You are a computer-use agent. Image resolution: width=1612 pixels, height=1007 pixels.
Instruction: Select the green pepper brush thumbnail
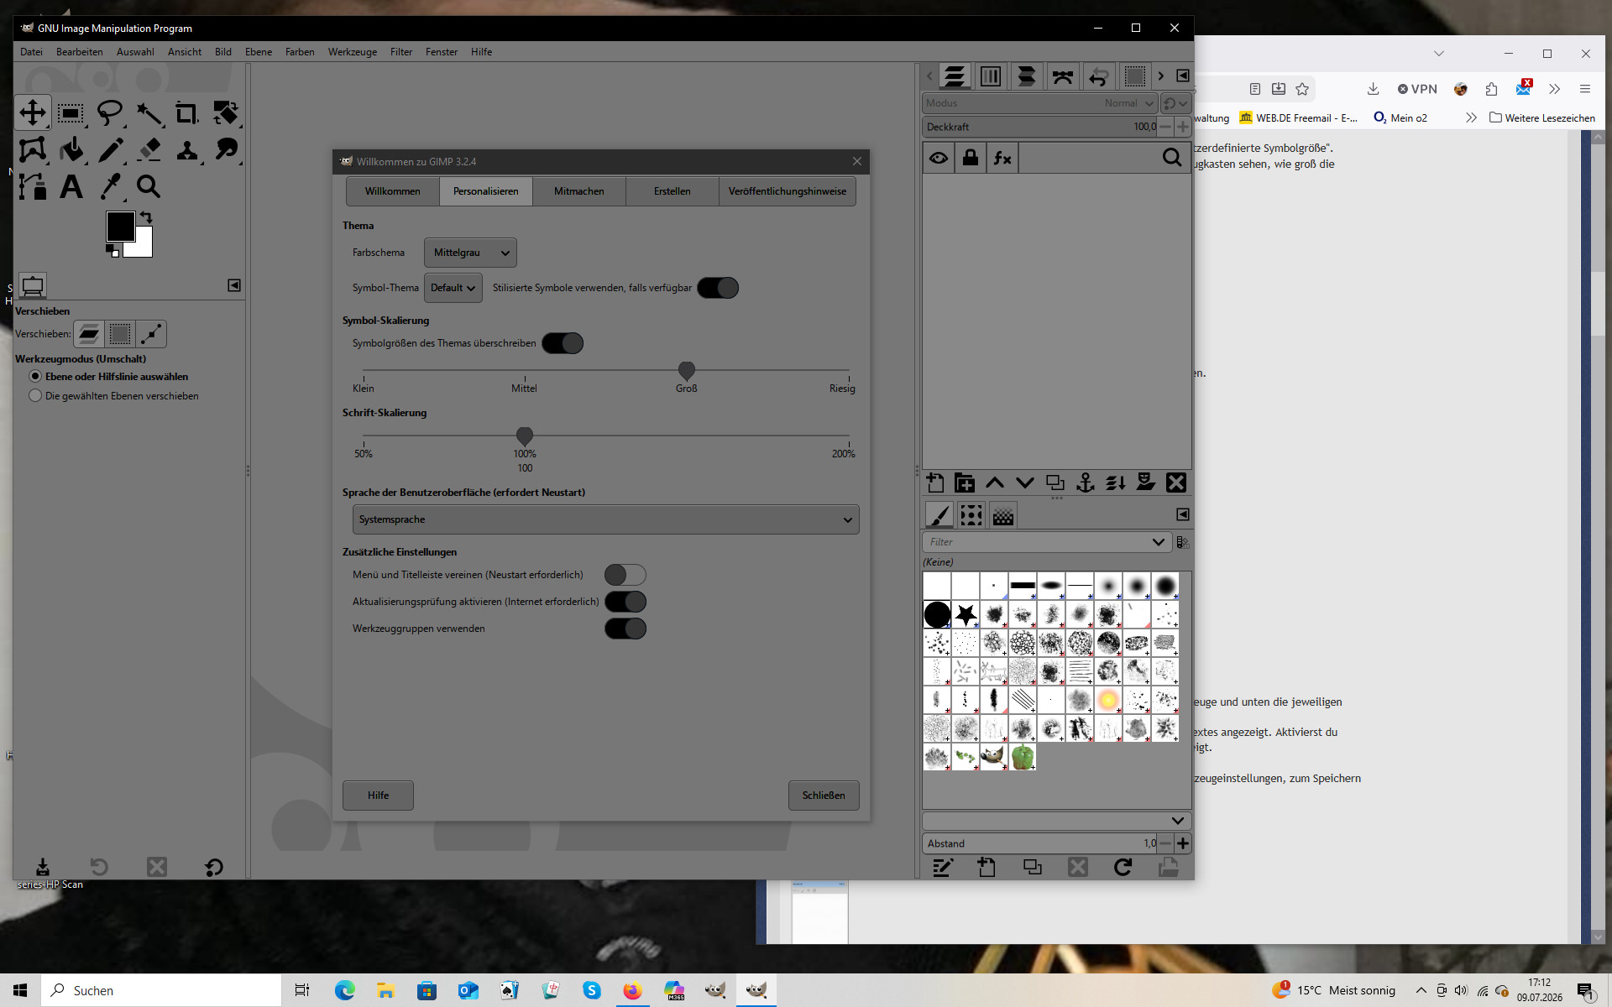pyautogui.click(x=1023, y=757)
